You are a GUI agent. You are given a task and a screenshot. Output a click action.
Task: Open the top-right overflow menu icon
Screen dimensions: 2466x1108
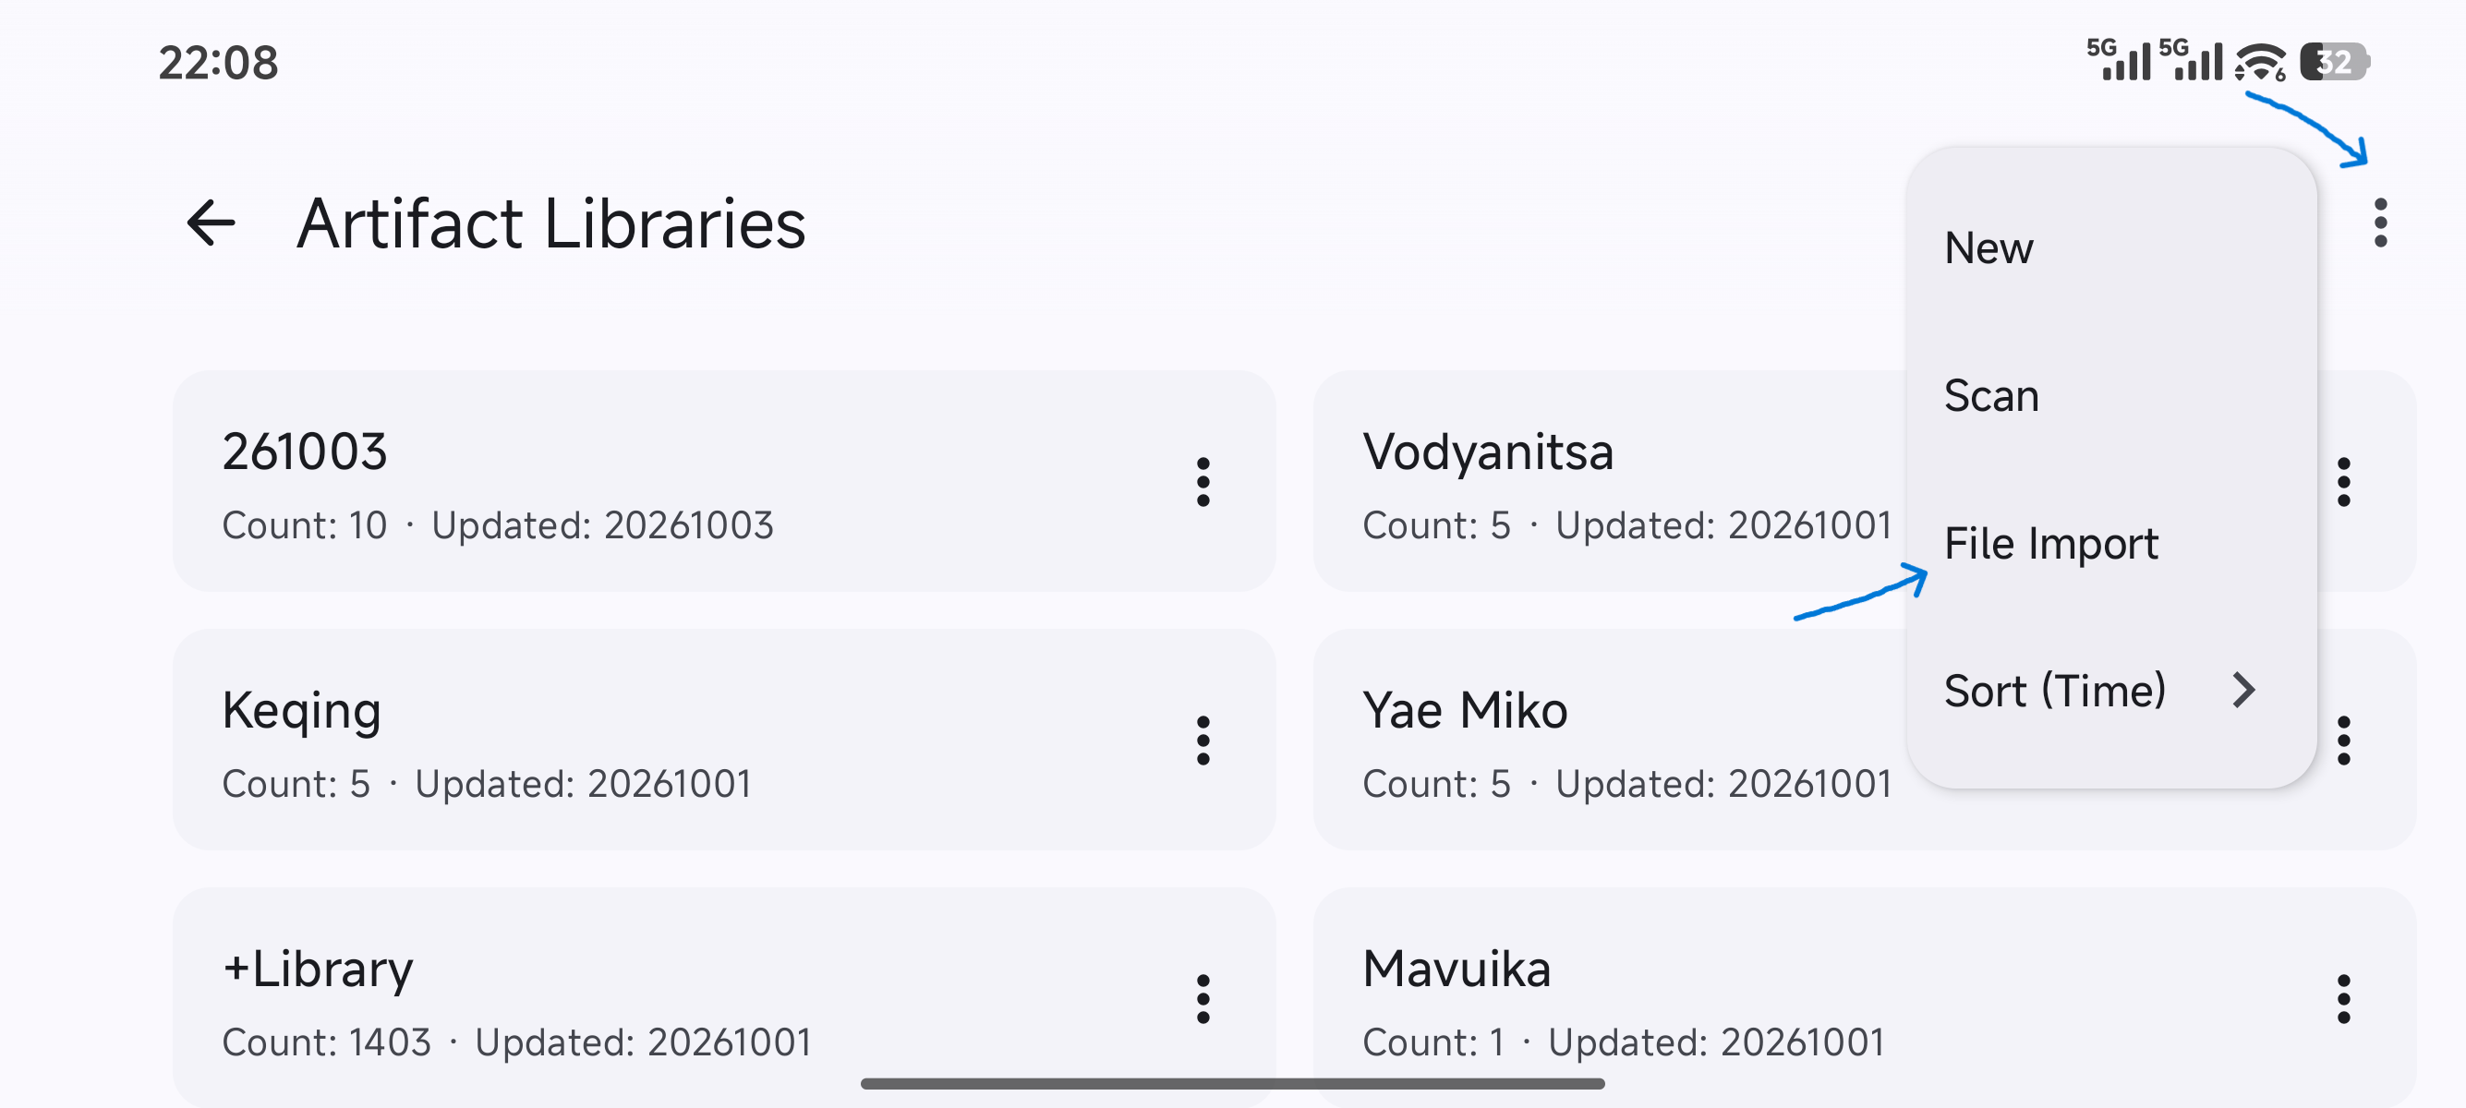(2380, 223)
